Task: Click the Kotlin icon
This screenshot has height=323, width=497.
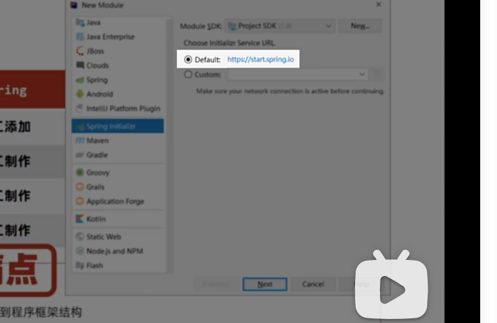Action: tap(80, 219)
